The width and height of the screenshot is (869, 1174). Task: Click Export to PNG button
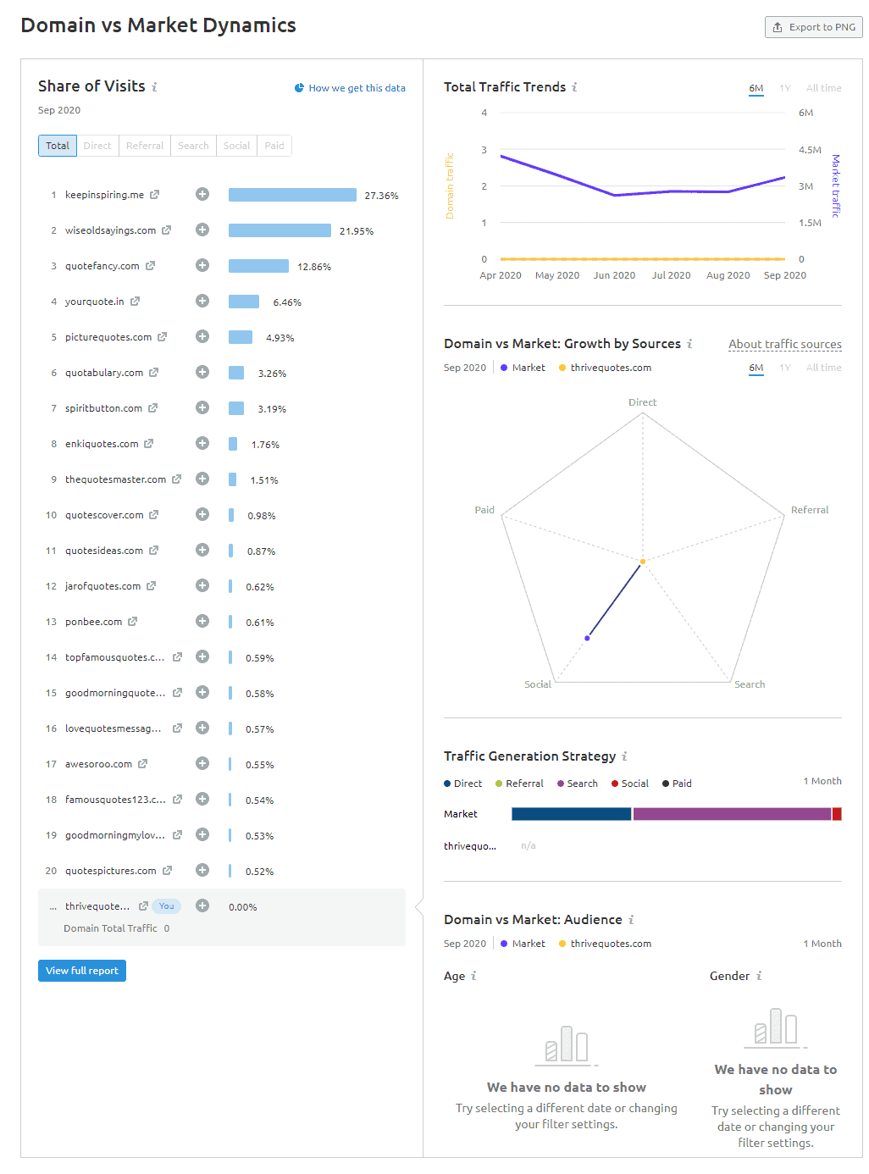point(814,27)
